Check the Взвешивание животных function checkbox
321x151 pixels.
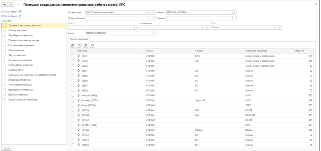coord(4,90)
